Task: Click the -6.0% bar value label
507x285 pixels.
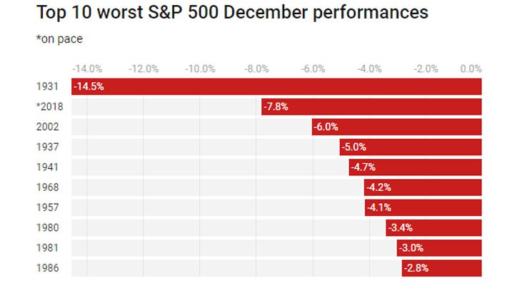Action: (326, 127)
